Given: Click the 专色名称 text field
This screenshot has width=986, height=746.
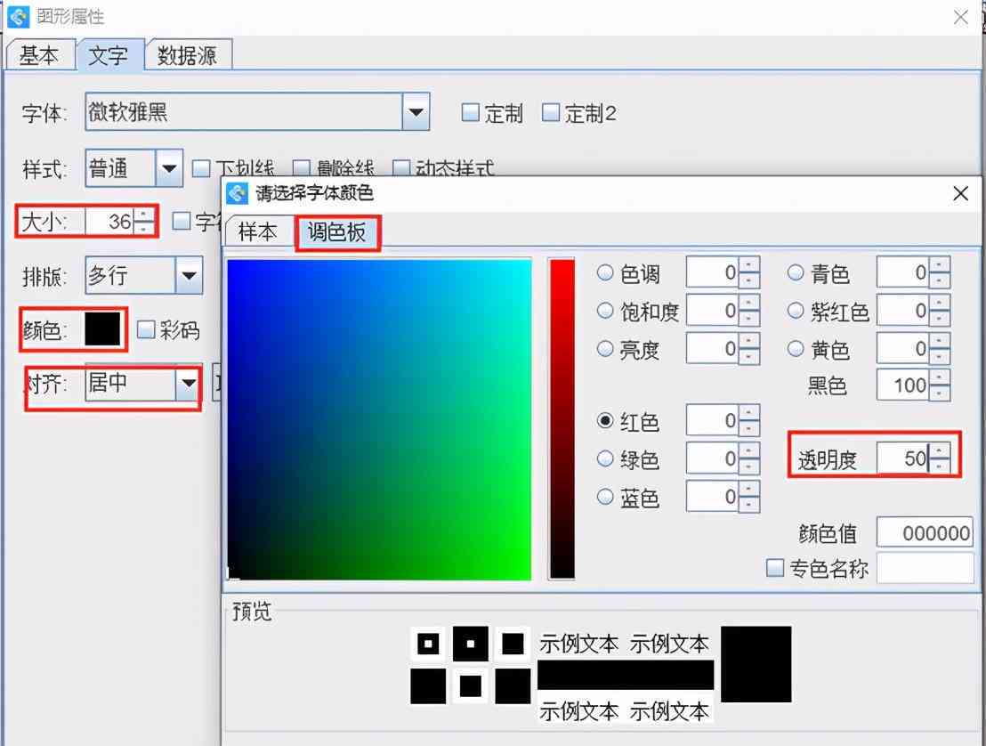Looking at the screenshot, I should pos(925,569).
